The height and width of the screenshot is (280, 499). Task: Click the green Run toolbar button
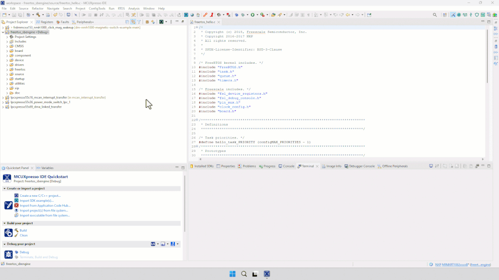[253, 14]
